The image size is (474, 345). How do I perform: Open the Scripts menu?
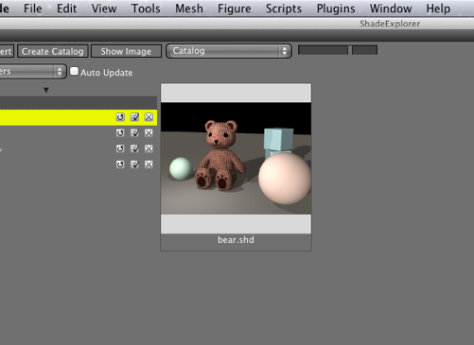[x=284, y=9]
